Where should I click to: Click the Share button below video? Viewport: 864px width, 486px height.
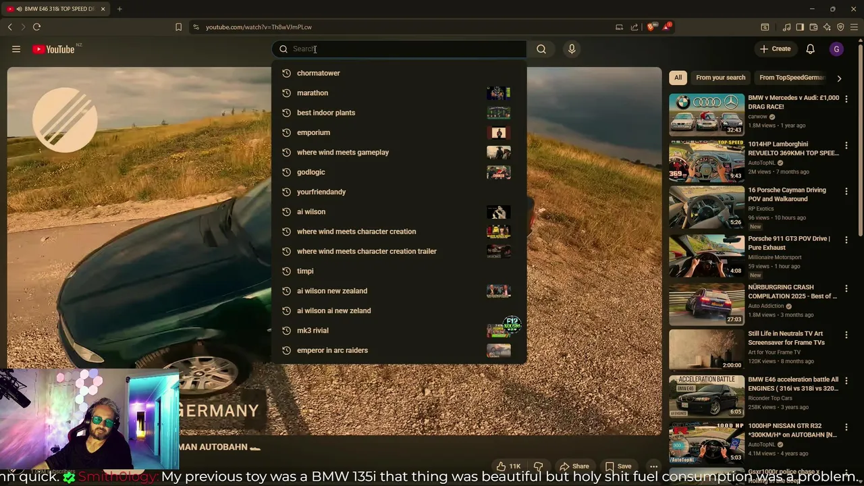pyautogui.click(x=574, y=466)
